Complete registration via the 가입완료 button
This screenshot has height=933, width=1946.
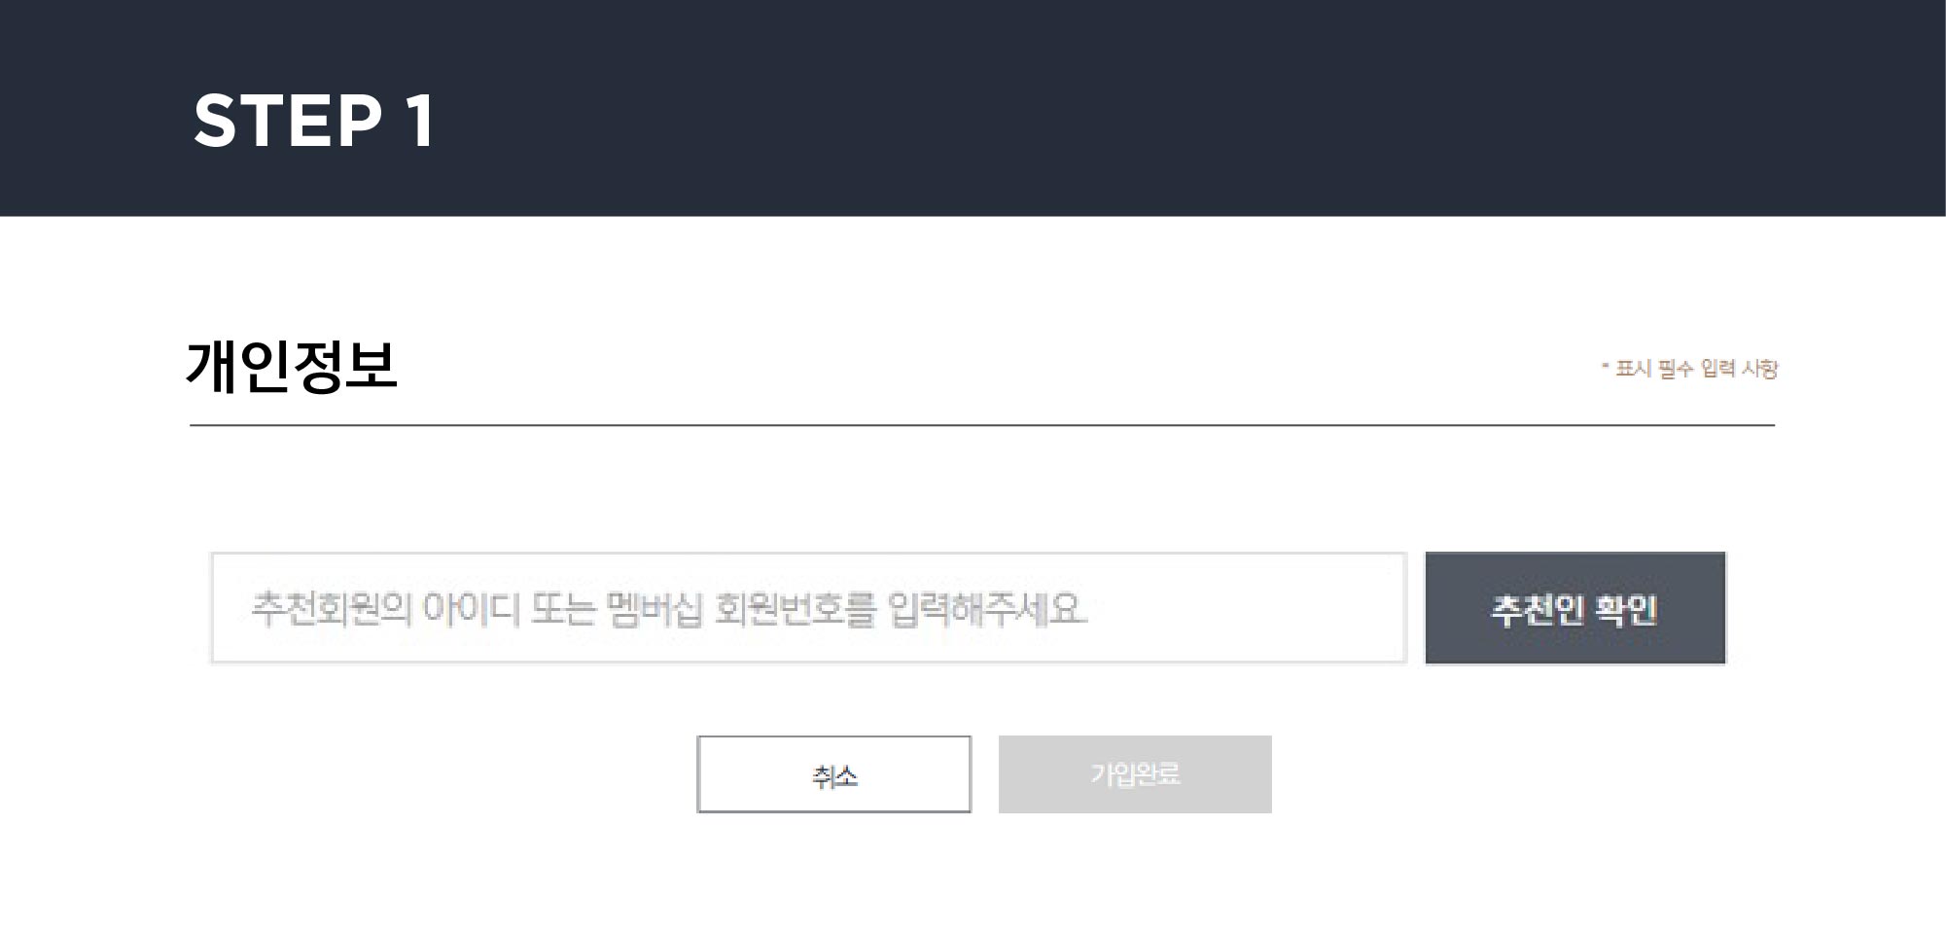pyautogui.click(x=1135, y=774)
